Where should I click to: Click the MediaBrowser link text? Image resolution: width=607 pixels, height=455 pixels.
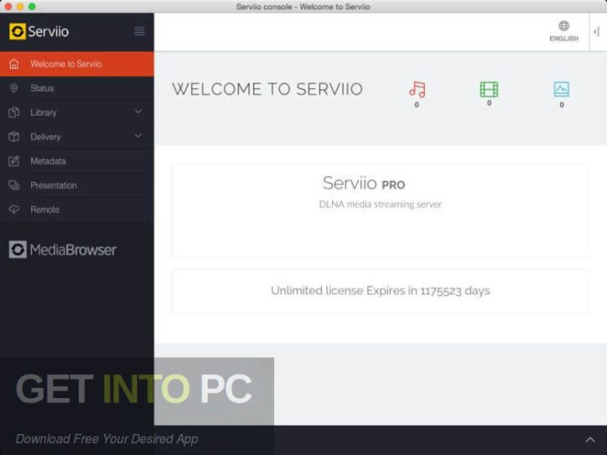pyautogui.click(x=73, y=250)
